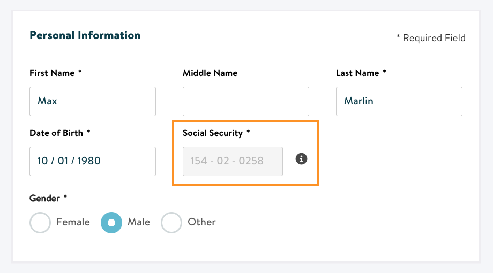The height and width of the screenshot is (273, 493).
Task: Click the Social Security label
Action: (x=216, y=133)
